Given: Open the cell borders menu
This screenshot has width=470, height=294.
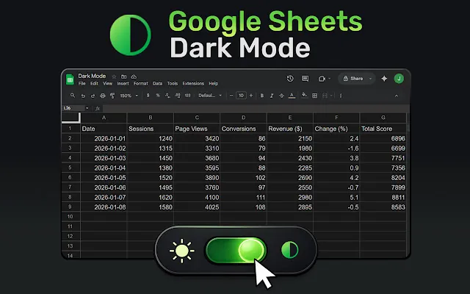Looking at the screenshot, I should tap(315, 96).
